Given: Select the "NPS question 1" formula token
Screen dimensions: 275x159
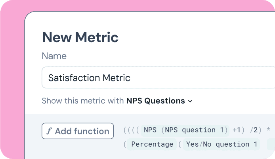Looking at the screenshot, I should [x=196, y=130].
